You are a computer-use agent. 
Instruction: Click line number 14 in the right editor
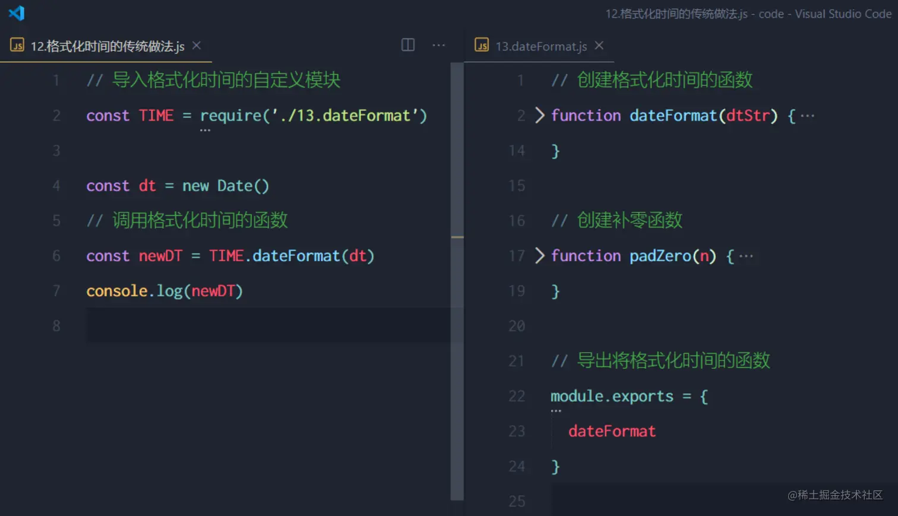click(517, 151)
